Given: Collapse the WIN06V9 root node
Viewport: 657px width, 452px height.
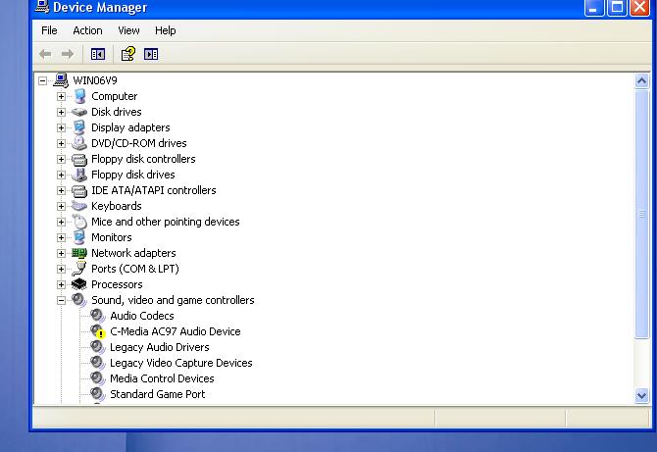Looking at the screenshot, I should point(42,80).
